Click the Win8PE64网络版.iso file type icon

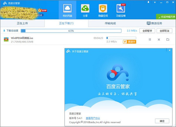click(6, 39)
